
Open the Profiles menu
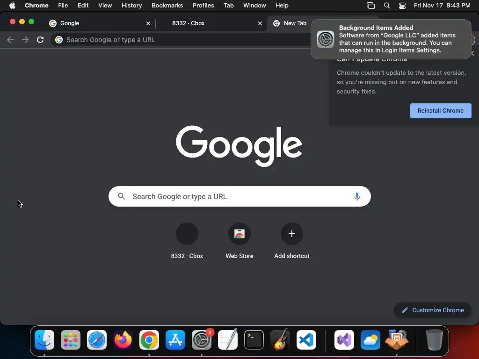203,5
